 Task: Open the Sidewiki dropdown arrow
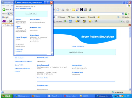tap(66, 17)
